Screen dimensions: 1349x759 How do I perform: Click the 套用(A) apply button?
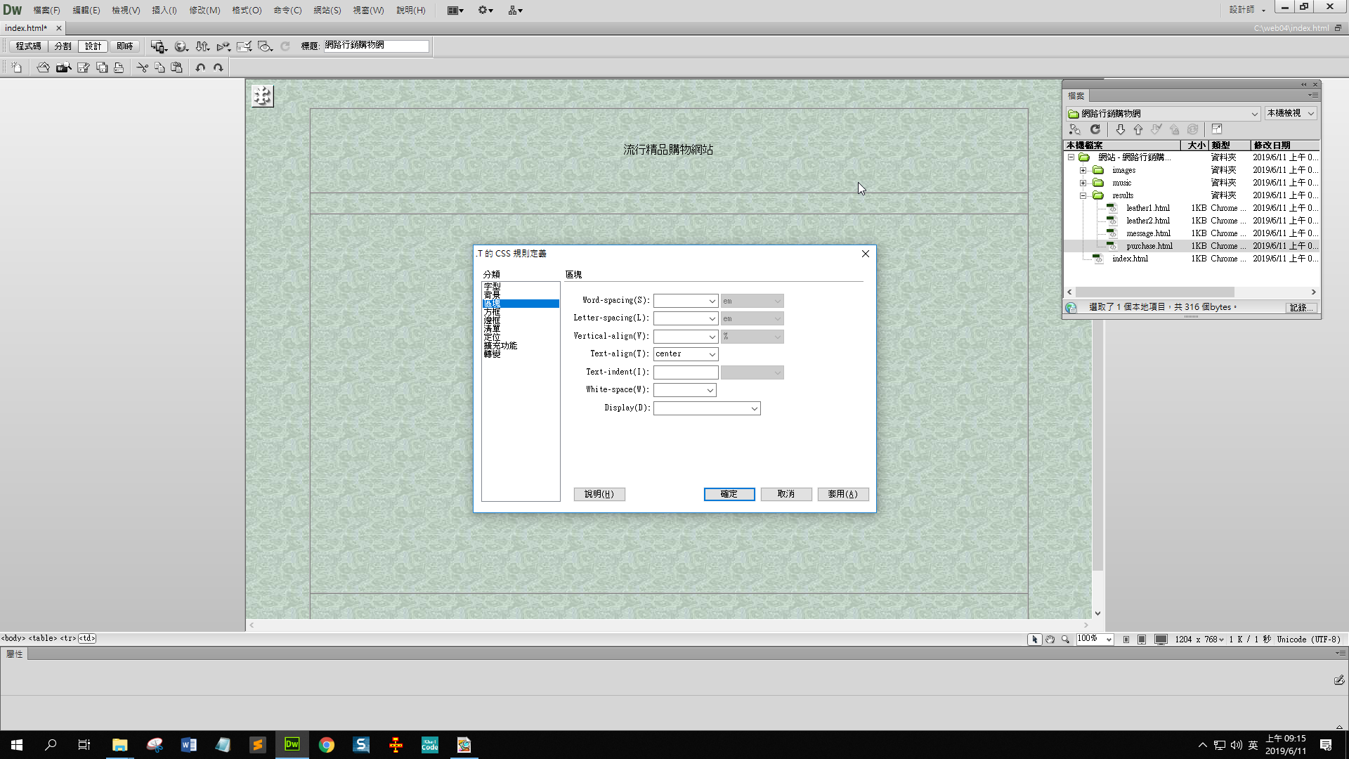842,494
